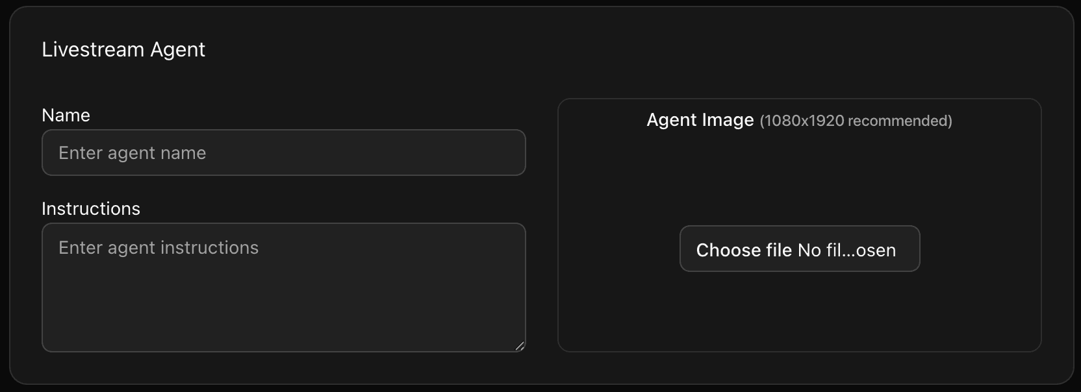Click empty area below the Choose file button
The image size is (1081, 392).
click(x=799, y=312)
